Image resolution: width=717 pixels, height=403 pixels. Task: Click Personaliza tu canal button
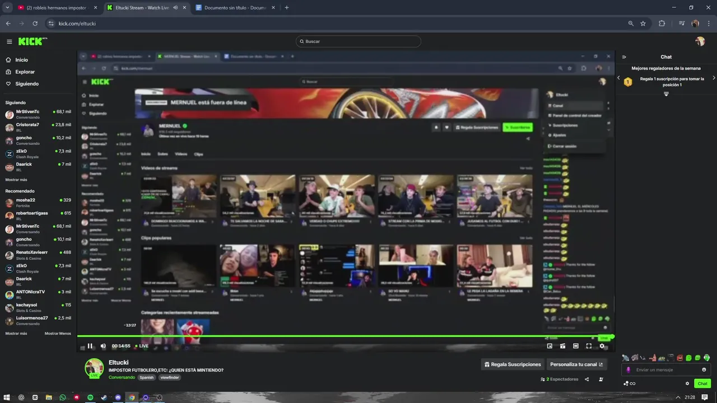(x=576, y=364)
